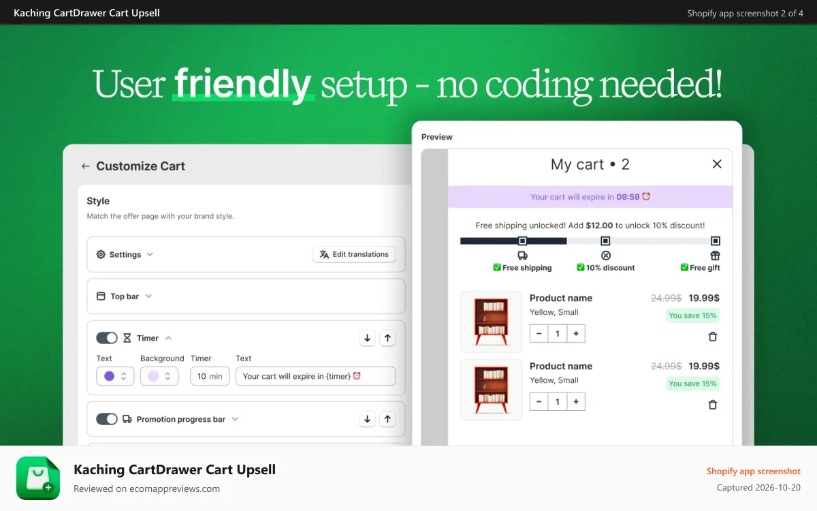Image resolution: width=817 pixels, height=511 pixels.
Task: Click the Edit translations button
Action: 354,254
